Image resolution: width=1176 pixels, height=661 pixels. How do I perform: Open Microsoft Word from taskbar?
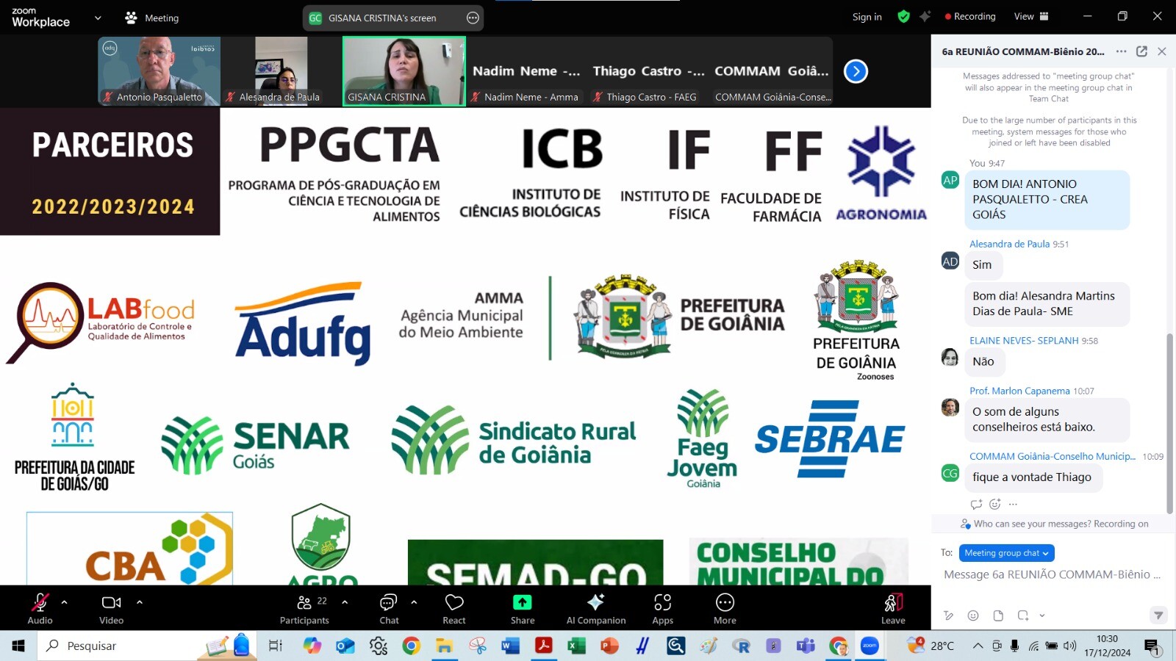pos(510,646)
